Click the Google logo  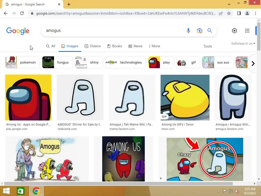click(x=18, y=31)
